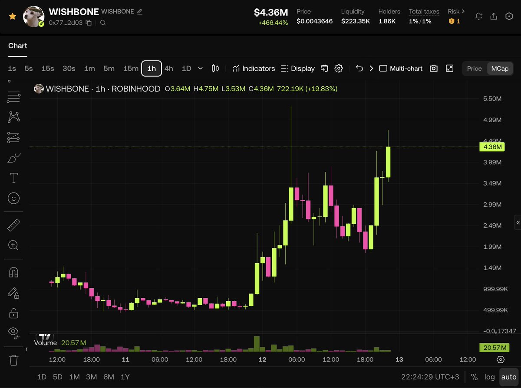The image size is (521, 388).
Task: Toggle magnet mode snapping
Action: point(14,272)
